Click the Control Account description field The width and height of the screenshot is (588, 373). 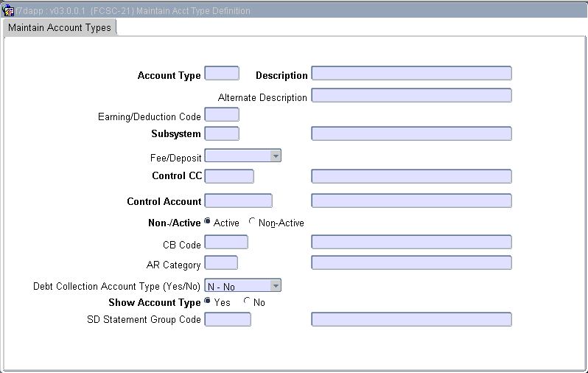[x=411, y=201]
